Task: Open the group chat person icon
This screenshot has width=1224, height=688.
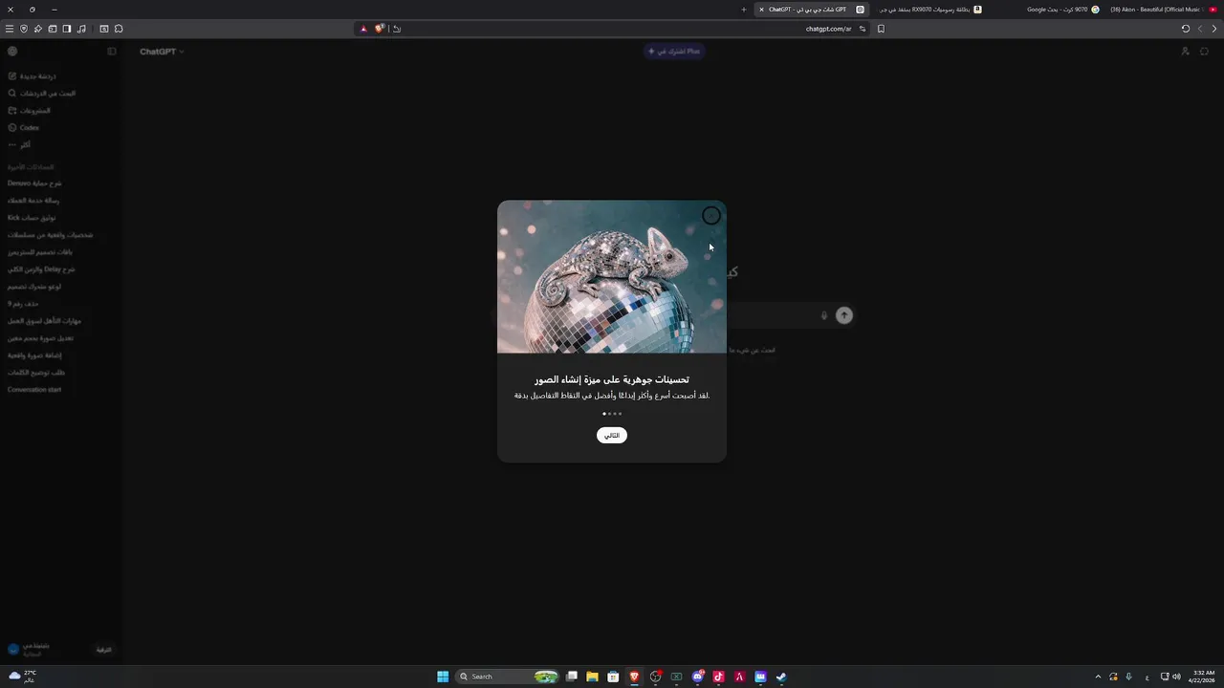Action: pyautogui.click(x=1185, y=52)
